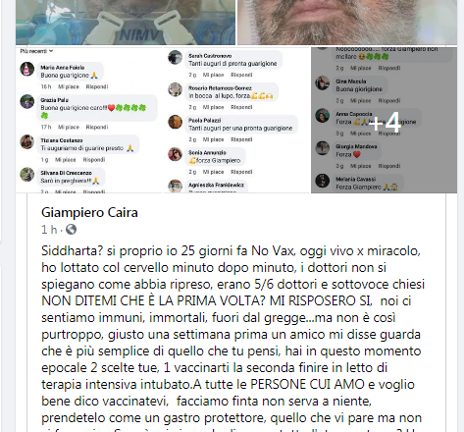This screenshot has height=432, width=464.
Task: Click Maria Anna Faiola's profile avatar
Action: click(x=27, y=69)
